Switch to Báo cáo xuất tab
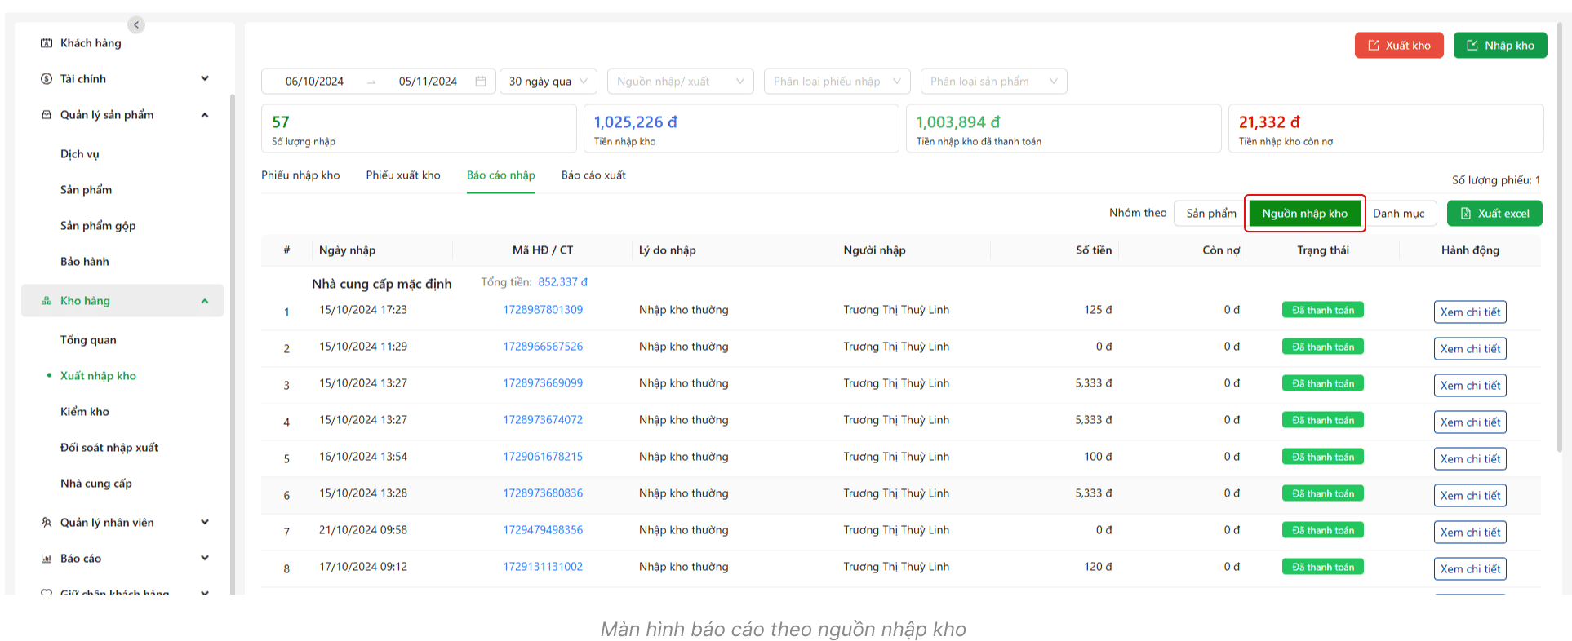This screenshot has width=1572, height=641. tap(593, 175)
